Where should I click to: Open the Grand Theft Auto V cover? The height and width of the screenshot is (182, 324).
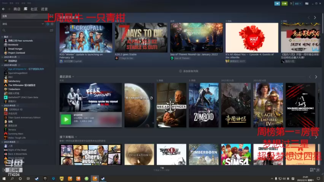[x=90, y=154]
